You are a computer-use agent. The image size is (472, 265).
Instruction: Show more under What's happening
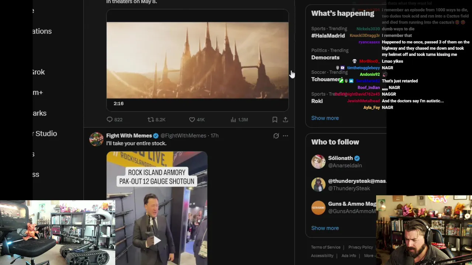tap(325, 118)
